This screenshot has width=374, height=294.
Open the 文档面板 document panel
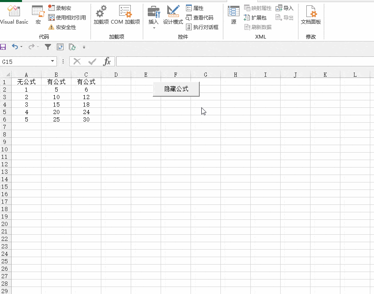click(x=311, y=15)
